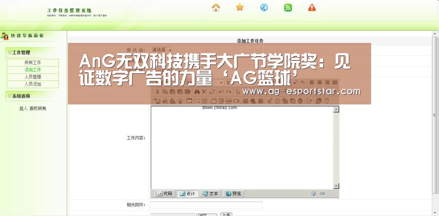Open 人员添加 in sidebar
439x216 pixels.
(33, 84)
